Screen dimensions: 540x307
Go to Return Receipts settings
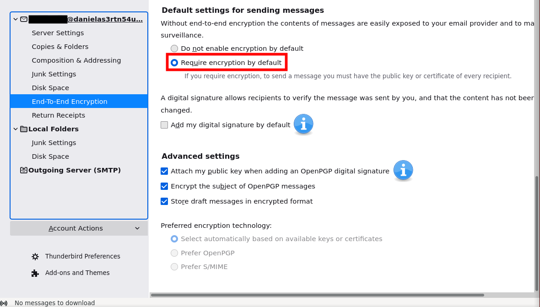tap(58, 115)
